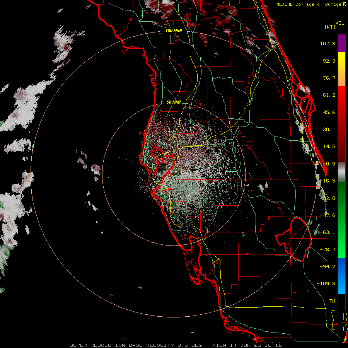Image resolution: width=348 pixels, height=348 pixels.
Task: Pick the blue segment of the velocity color bar
Action: (x=341, y=276)
